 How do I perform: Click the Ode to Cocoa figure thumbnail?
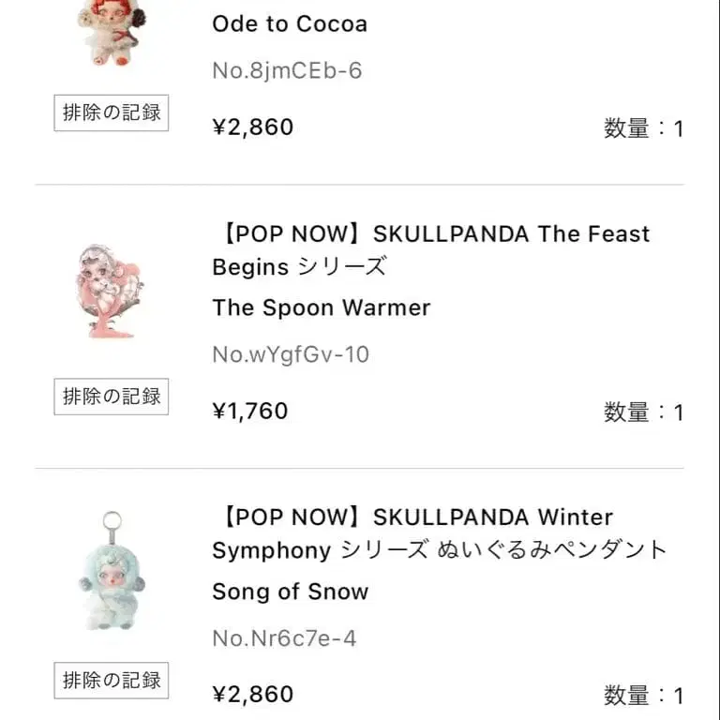point(111,34)
